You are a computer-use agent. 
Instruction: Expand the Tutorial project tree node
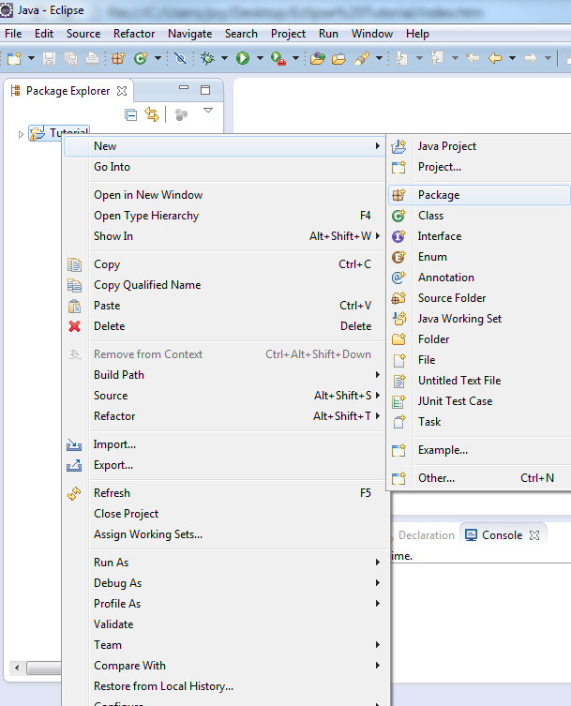pyautogui.click(x=21, y=134)
